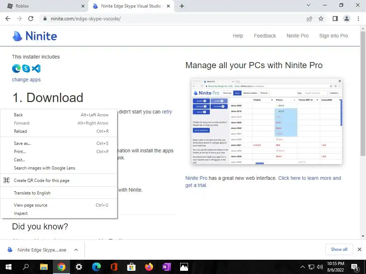
Task: Click Sign into Pro link
Action: click(333, 36)
